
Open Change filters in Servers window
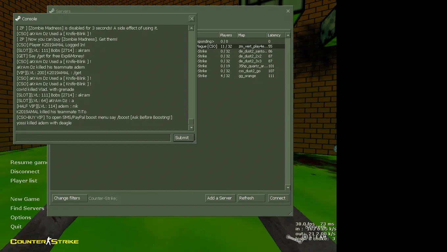(70, 198)
